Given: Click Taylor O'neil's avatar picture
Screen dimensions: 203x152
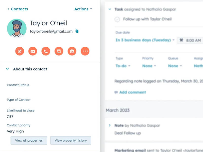Looking at the screenshot, I should coord(17,28).
